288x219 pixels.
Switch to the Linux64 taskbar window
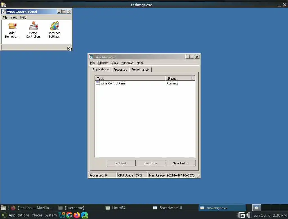click(128, 208)
